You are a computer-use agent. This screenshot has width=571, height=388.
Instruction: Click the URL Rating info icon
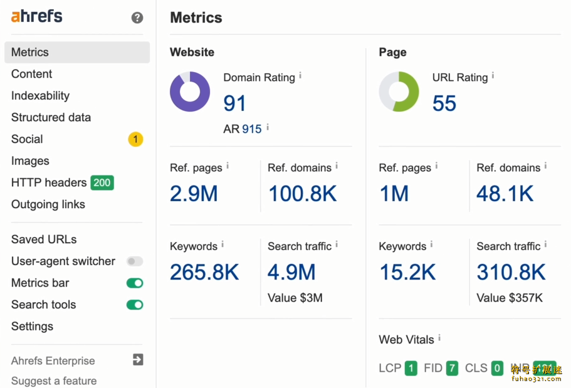(x=493, y=75)
